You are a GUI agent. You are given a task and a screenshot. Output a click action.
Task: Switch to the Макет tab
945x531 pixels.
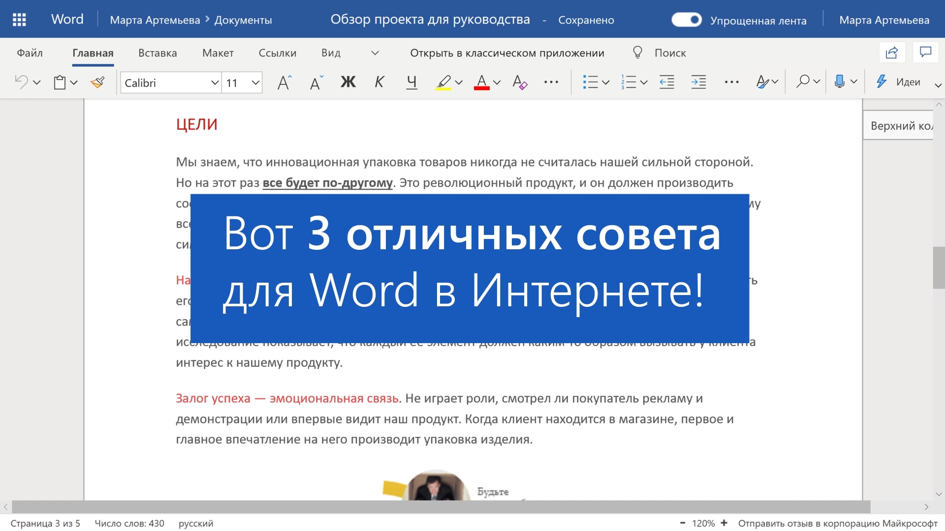(x=218, y=53)
